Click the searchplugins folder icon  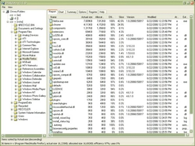51,103
